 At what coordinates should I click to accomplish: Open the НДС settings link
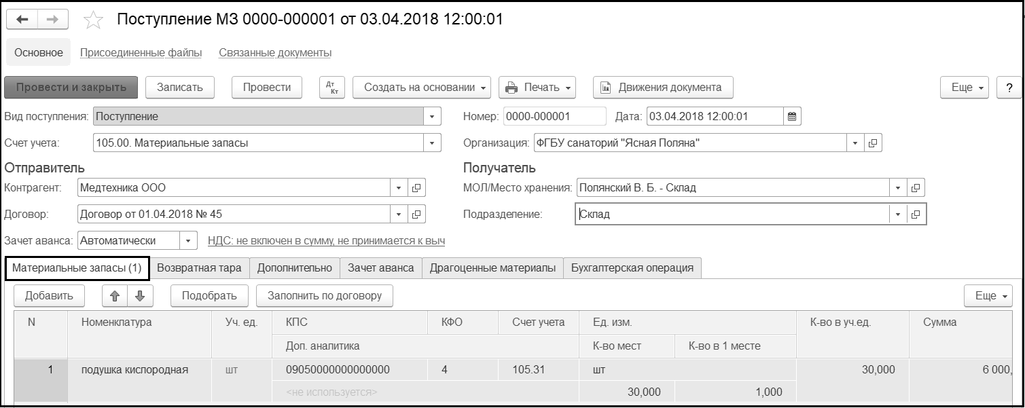point(326,240)
